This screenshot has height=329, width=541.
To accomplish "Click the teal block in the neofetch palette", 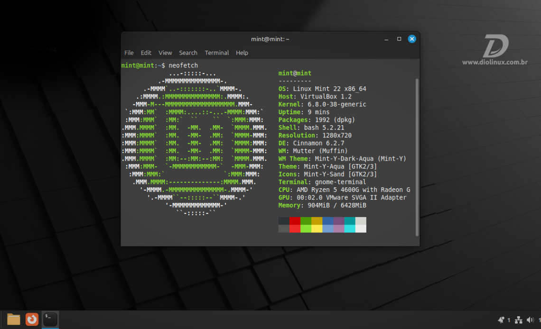I will pyautogui.click(x=350, y=221).
